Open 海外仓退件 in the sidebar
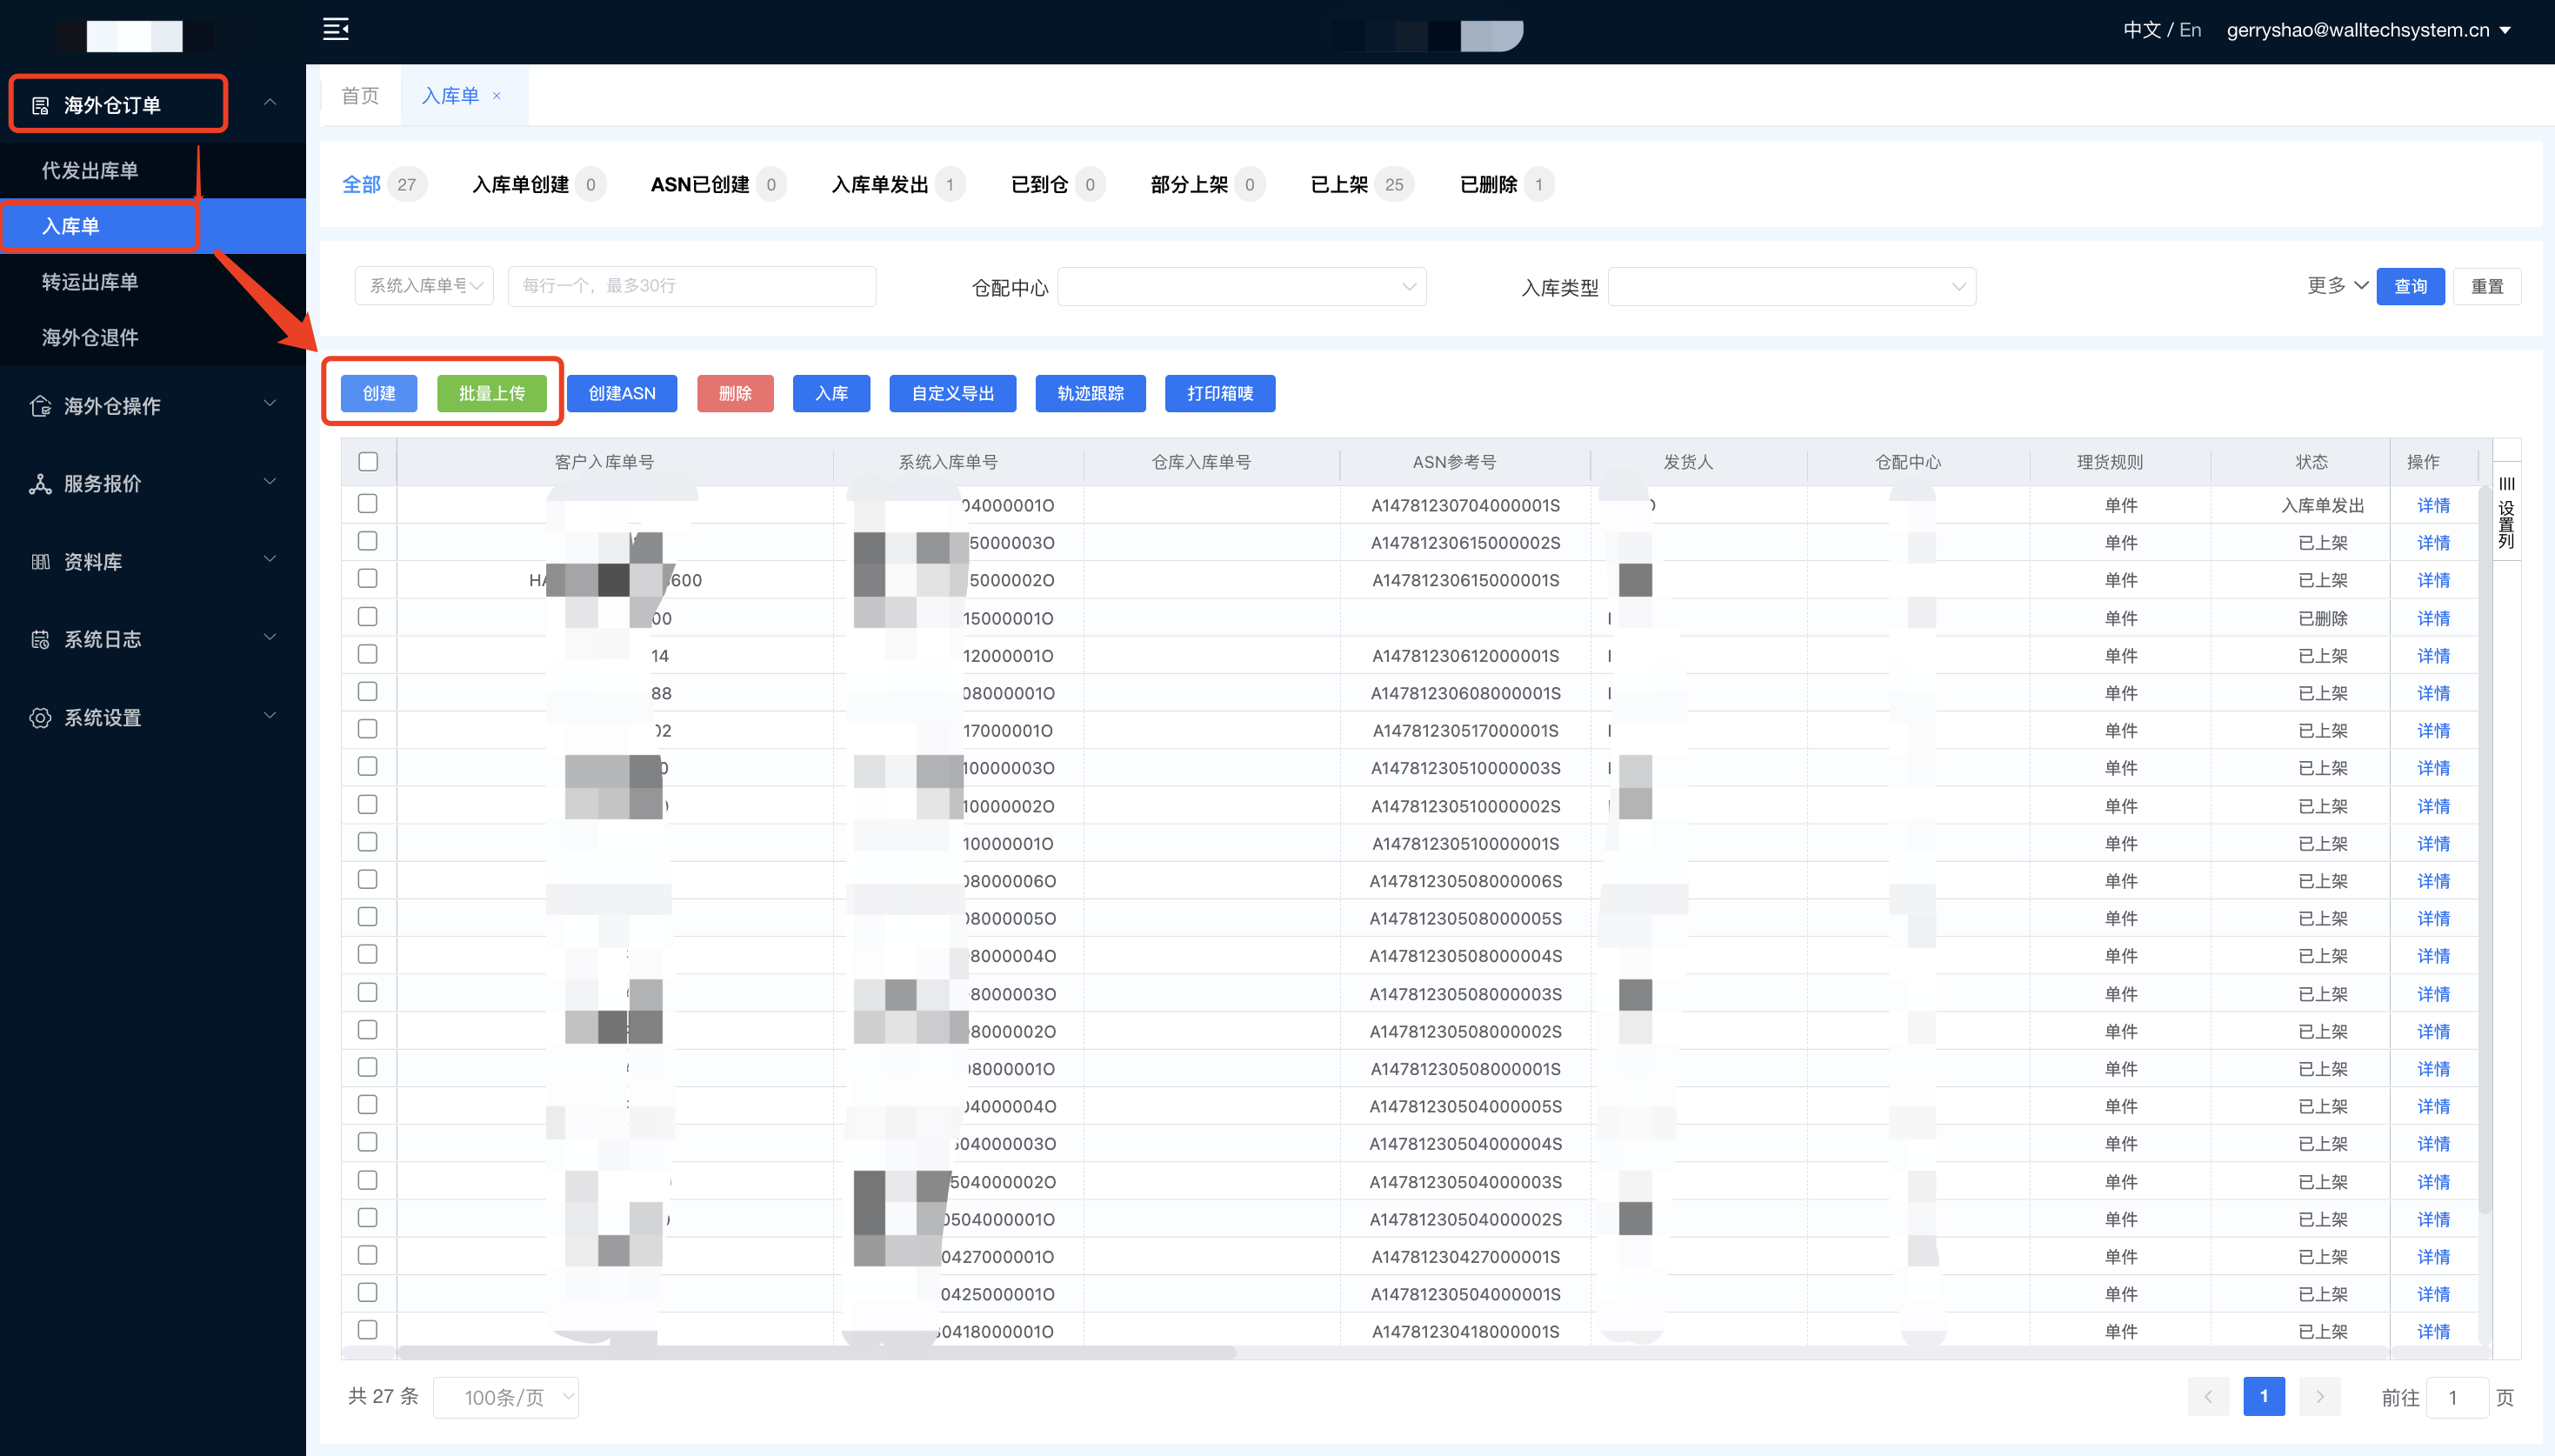Screen dimensions: 2555x1456 coord(153,337)
